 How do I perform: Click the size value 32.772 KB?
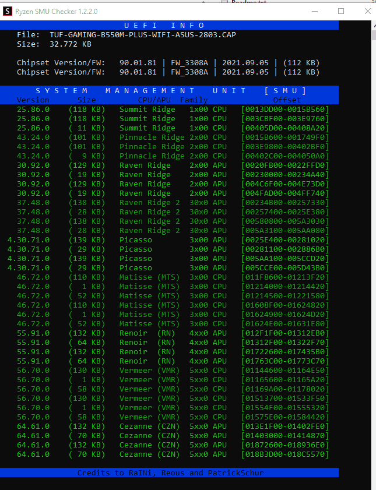pyautogui.click(x=71, y=44)
